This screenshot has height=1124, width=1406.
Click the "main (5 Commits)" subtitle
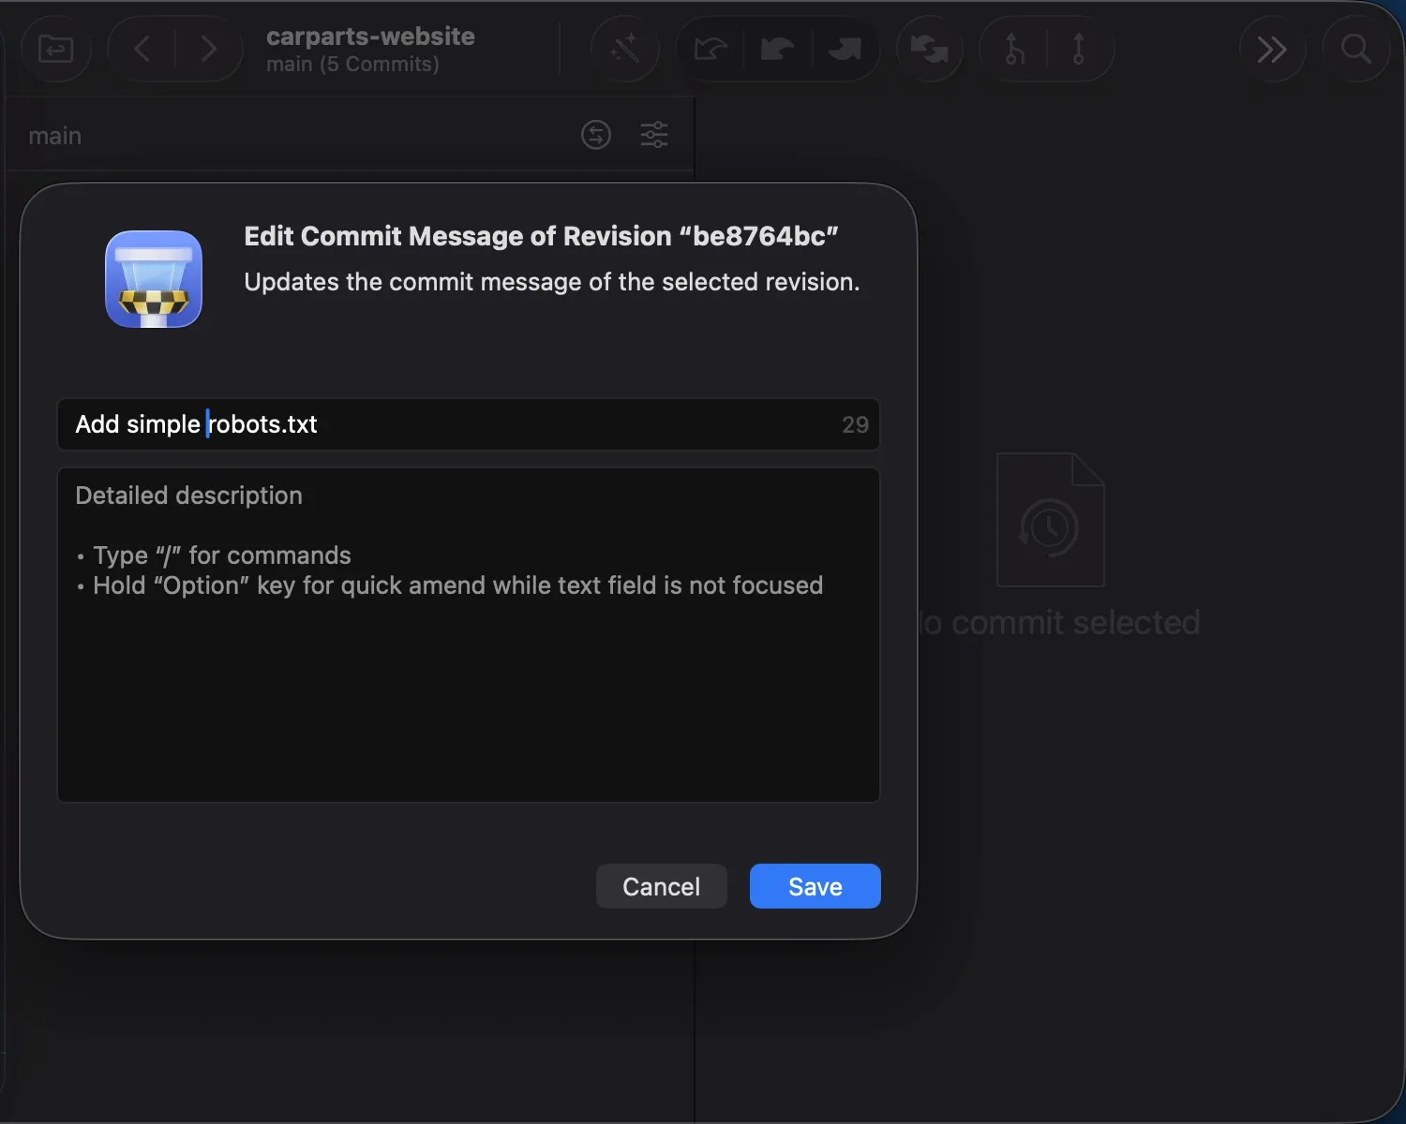coord(352,65)
